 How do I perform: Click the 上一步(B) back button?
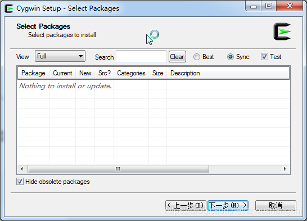pyautogui.click(x=186, y=205)
